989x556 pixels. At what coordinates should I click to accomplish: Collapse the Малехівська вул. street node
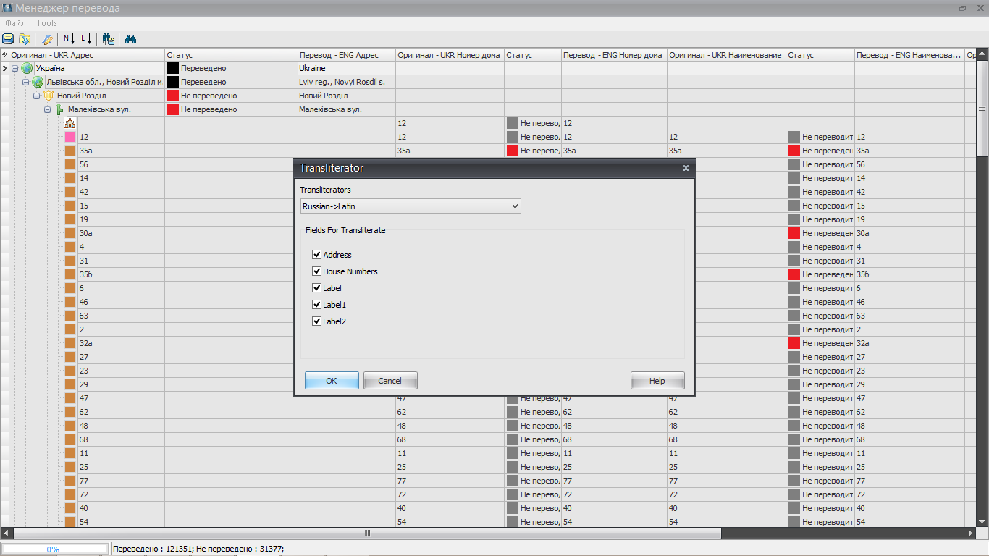pos(48,109)
